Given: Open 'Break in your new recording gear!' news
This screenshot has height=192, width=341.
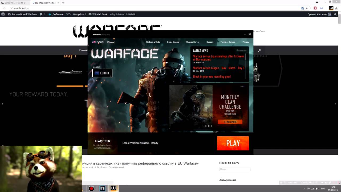Looking at the screenshot, I should tap(212, 77).
